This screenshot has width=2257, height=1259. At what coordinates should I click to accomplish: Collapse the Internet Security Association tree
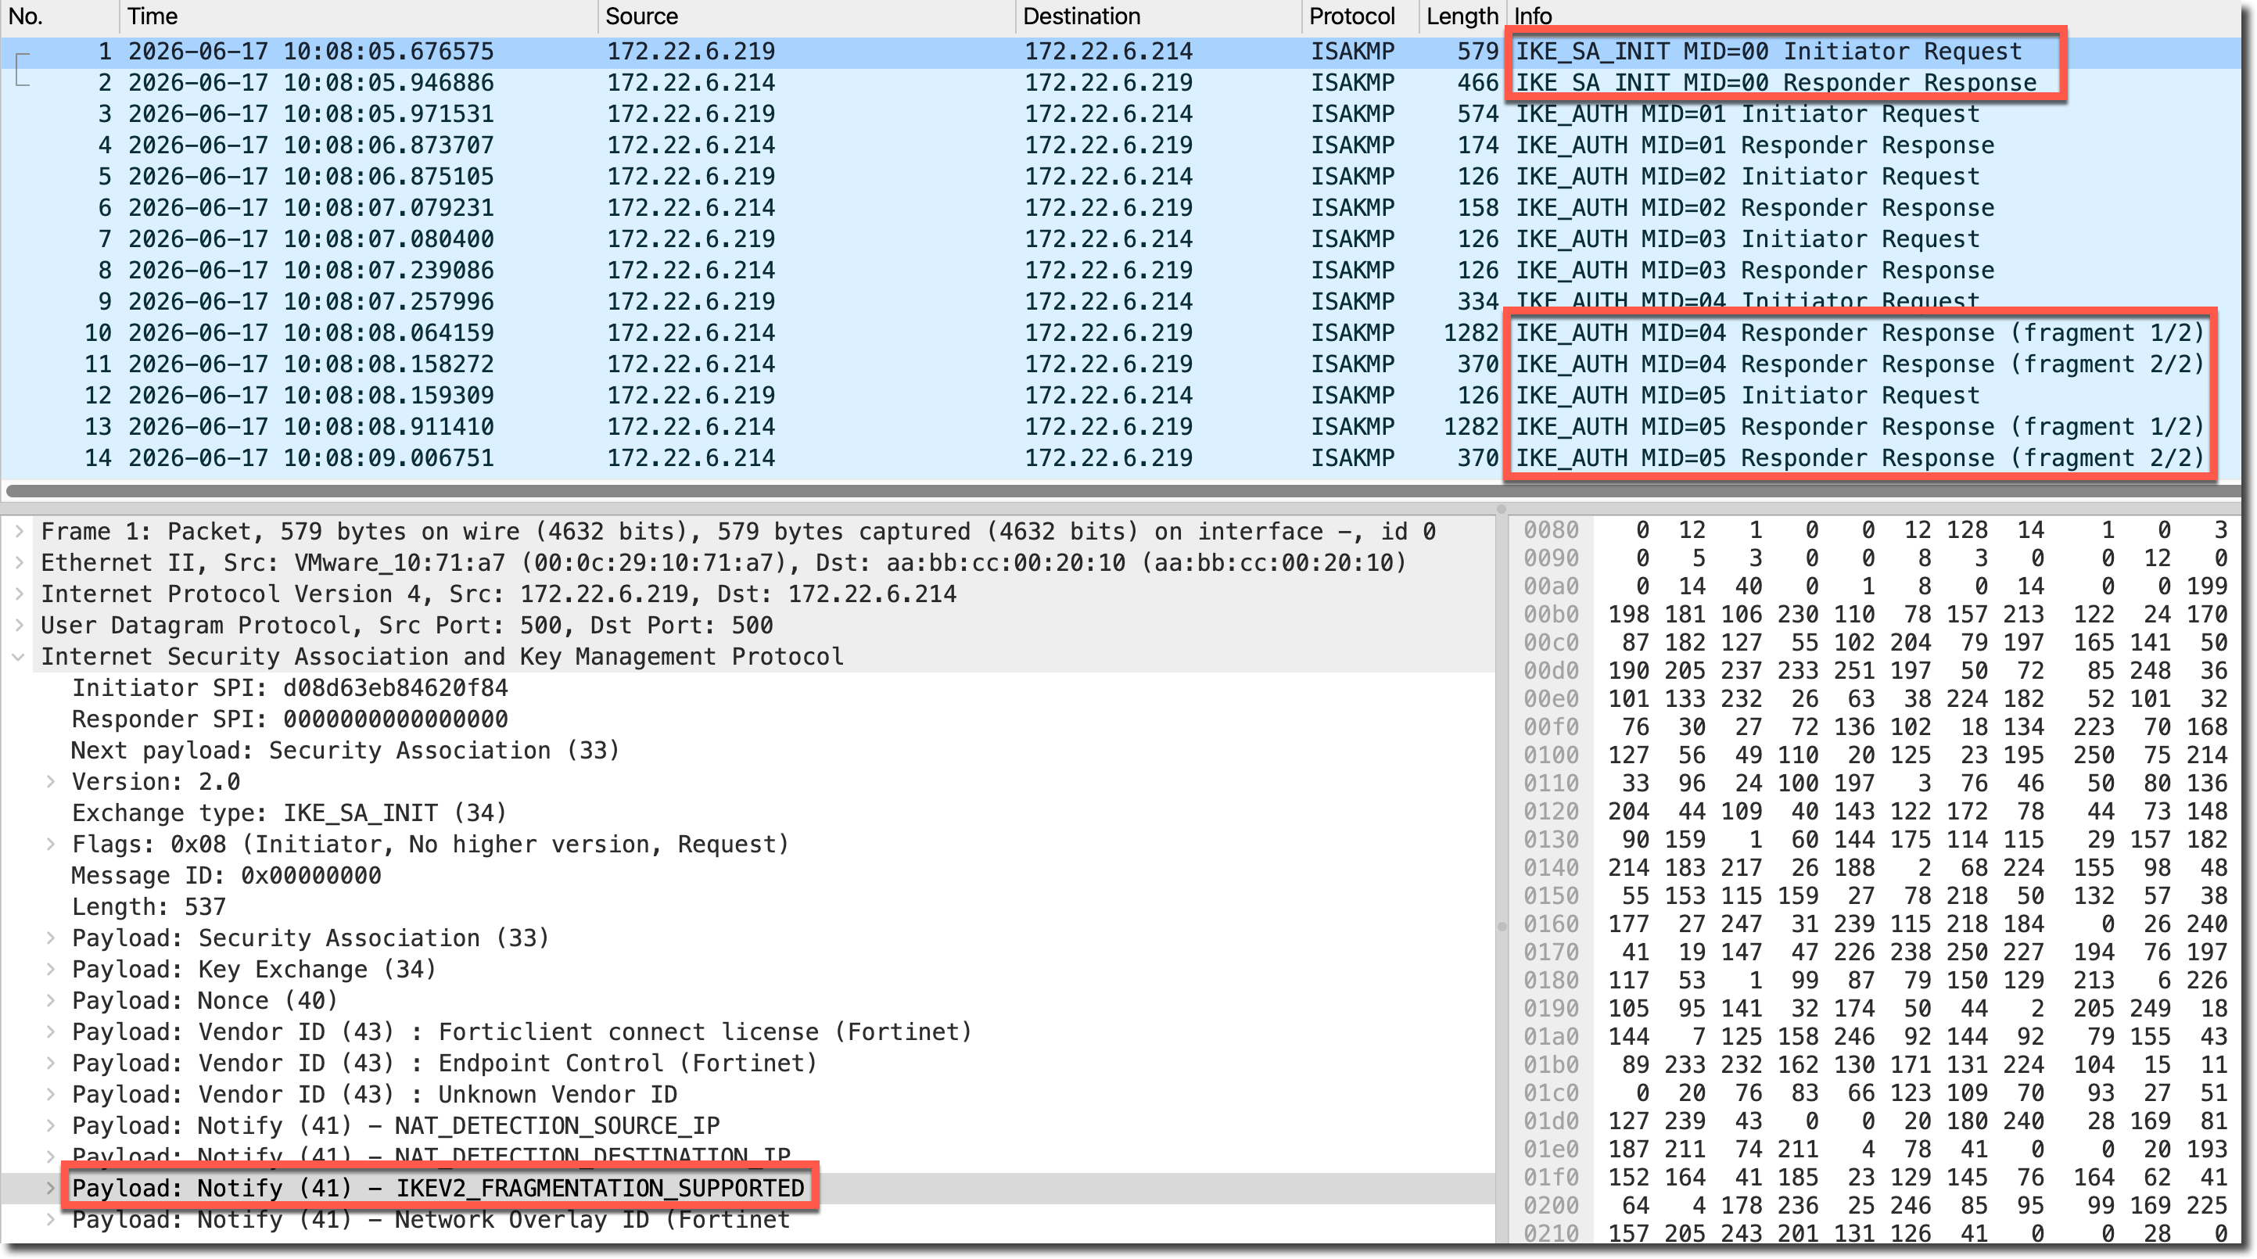pyautogui.click(x=19, y=656)
